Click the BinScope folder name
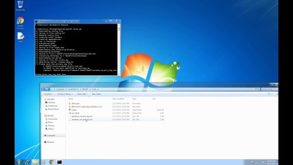Image resolution: width=293 pixels, height=165 pixels. pos(76,104)
